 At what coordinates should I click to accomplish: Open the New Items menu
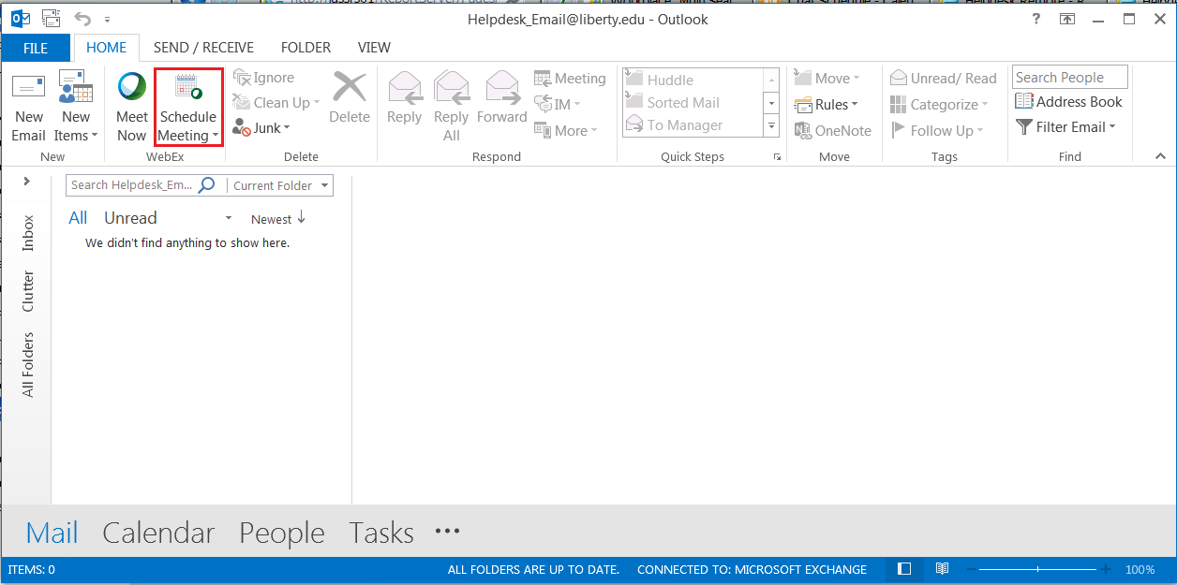pos(76,108)
